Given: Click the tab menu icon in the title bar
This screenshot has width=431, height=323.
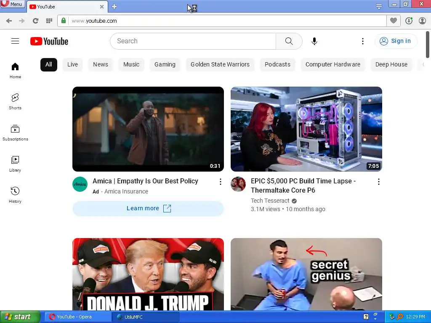Looking at the screenshot, I should pos(379,7).
